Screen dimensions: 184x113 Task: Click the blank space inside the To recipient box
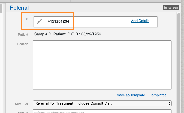pyautogui.click(x=100, y=21)
